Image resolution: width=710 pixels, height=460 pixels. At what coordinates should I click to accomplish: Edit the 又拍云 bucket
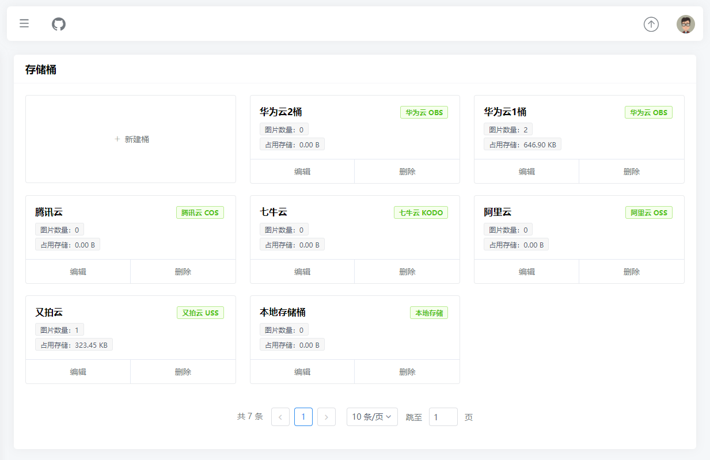point(78,372)
